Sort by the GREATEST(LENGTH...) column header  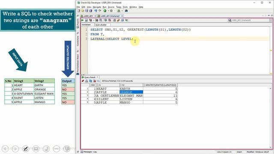point(160,85)
